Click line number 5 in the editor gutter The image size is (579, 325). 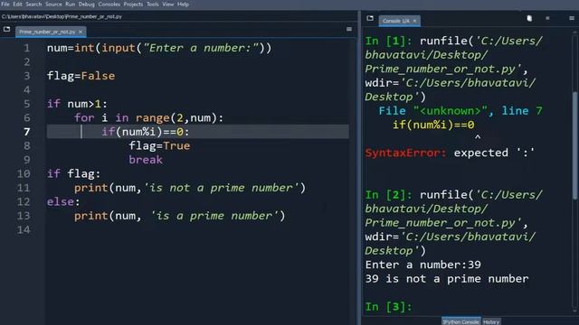26,104
